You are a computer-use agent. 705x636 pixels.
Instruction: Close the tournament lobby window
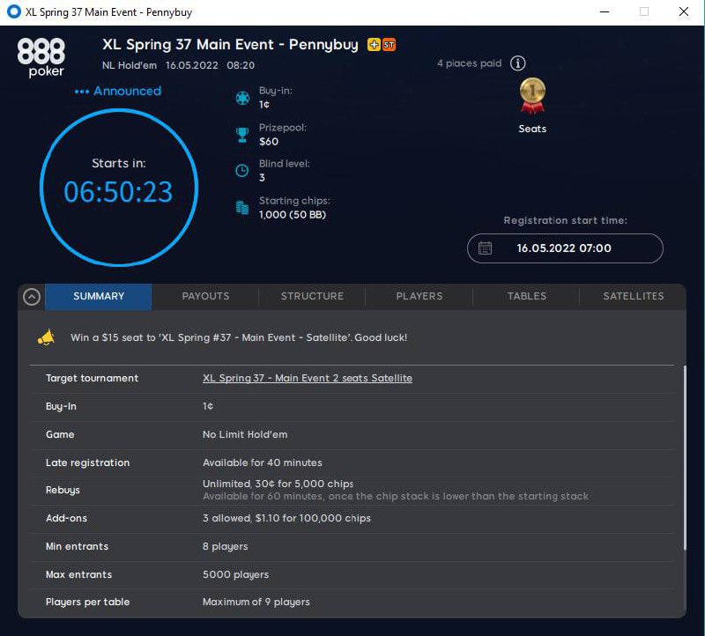(684, 11)
